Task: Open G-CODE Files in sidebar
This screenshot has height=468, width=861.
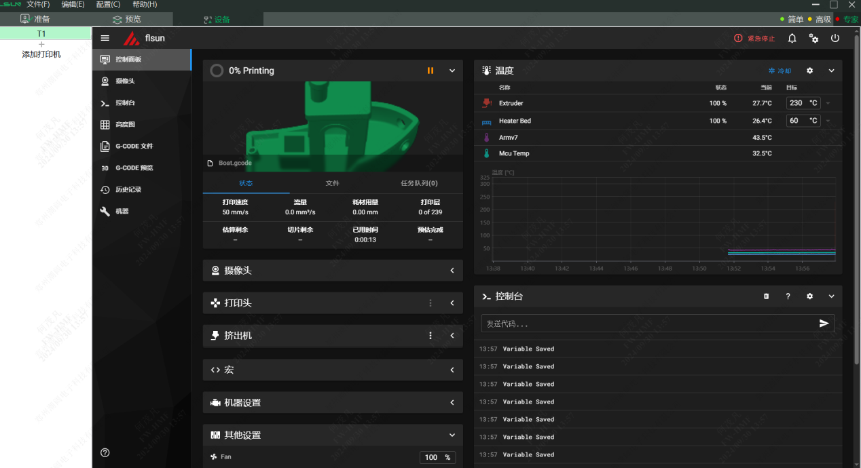Action: [134, 147]
